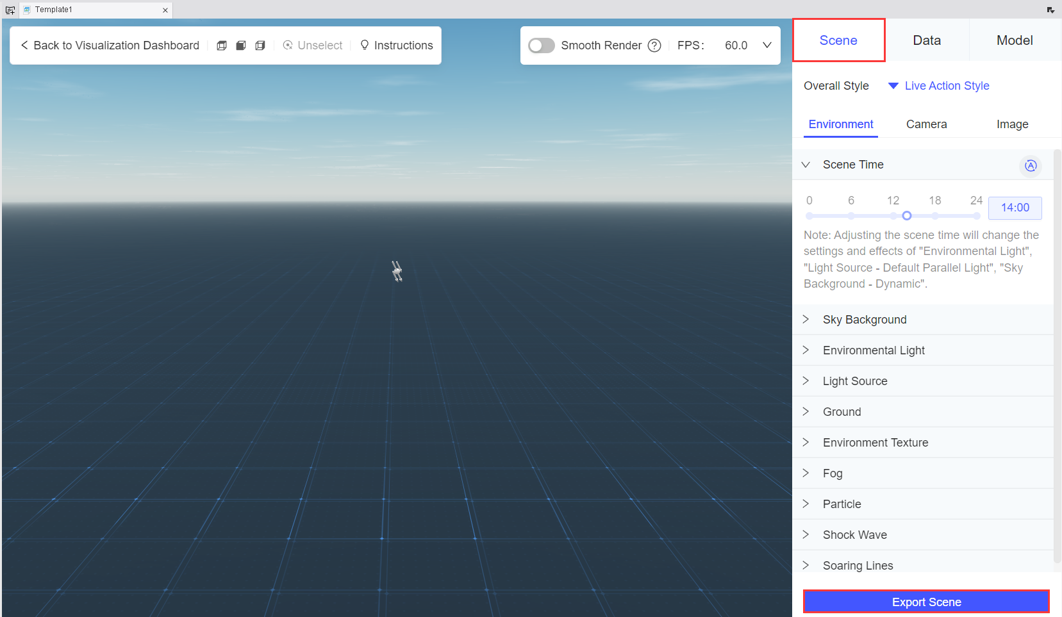Viewport: 1062px width, 617px height.
Task: Select the first wireframe cube view icon
Action: tap(222, 45)
